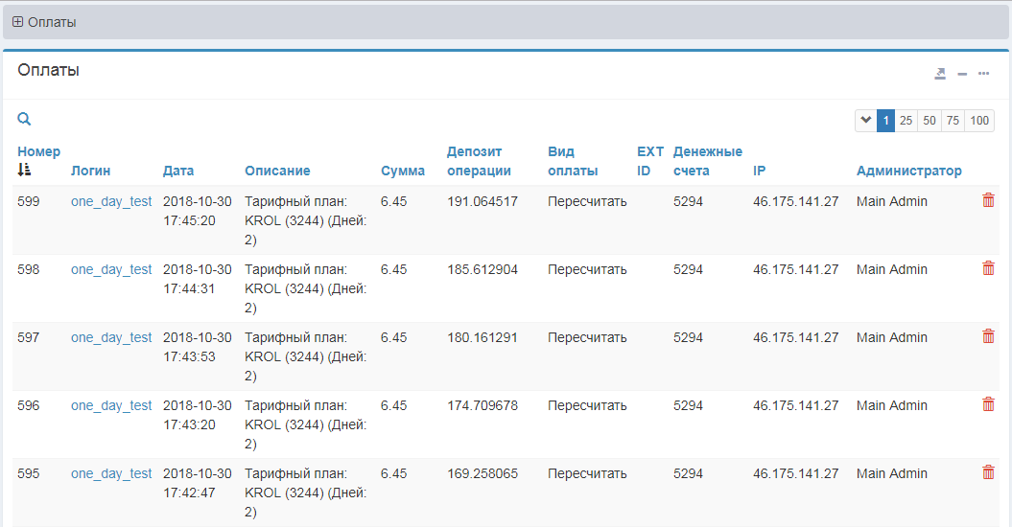Expand the top Оплаты section

(x=17, y=22)
